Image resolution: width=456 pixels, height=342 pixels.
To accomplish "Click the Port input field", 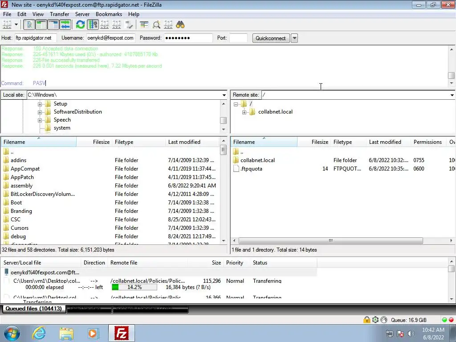I will (x=238, y=38).
